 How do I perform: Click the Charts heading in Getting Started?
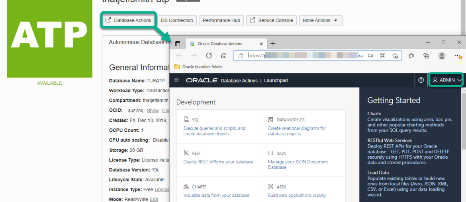374,114
